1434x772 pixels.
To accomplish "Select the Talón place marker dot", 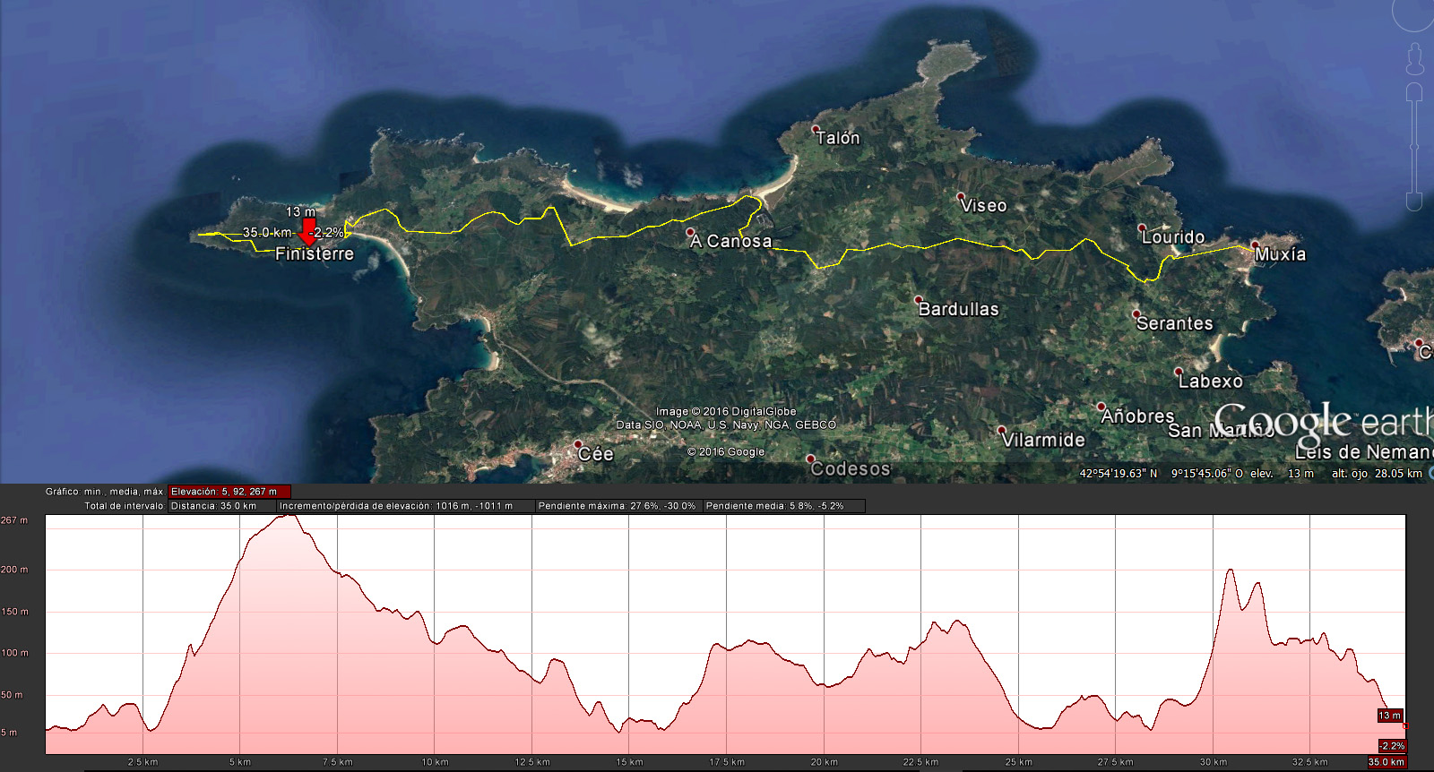I will coord(816,130).
